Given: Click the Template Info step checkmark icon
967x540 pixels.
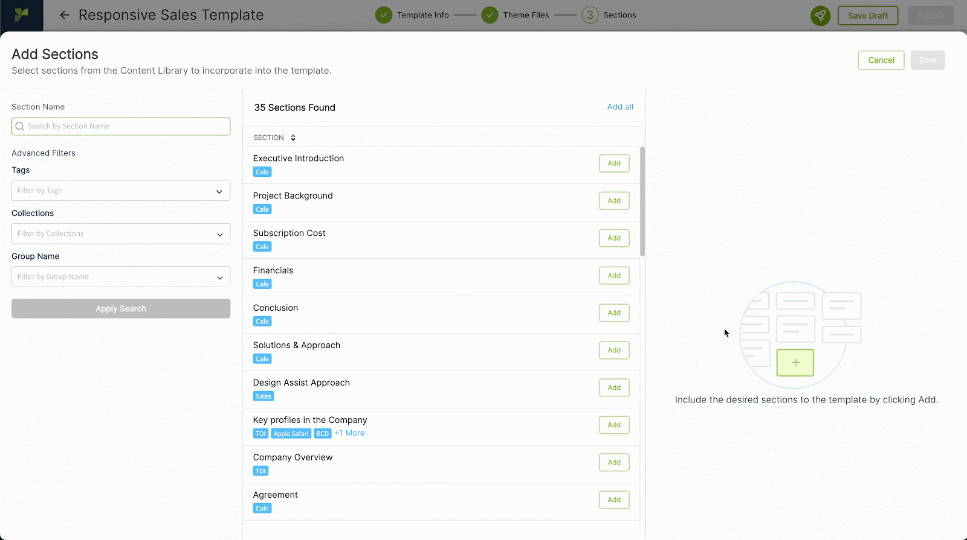Looking at the screenshot, I should click(383, 15).
